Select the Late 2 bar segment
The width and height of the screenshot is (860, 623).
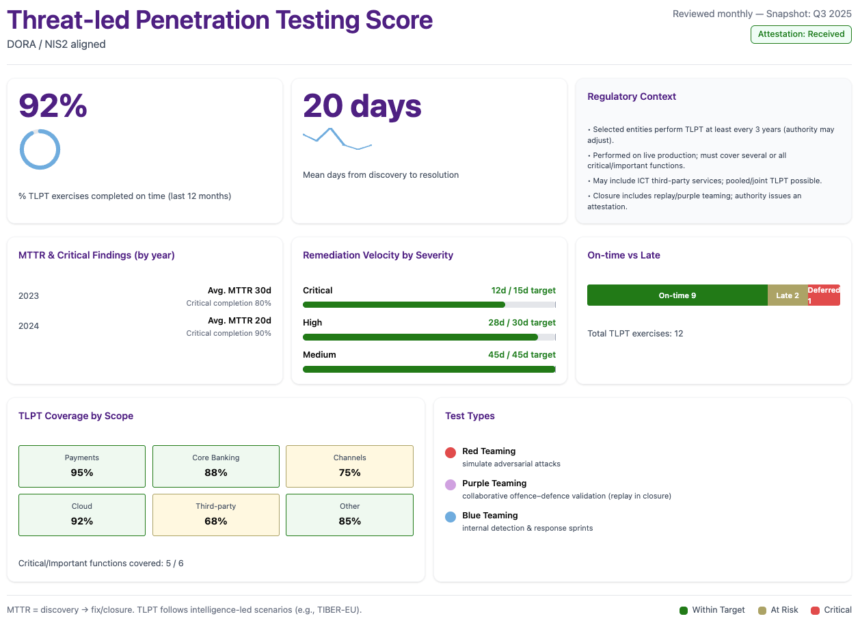point(788,295)
